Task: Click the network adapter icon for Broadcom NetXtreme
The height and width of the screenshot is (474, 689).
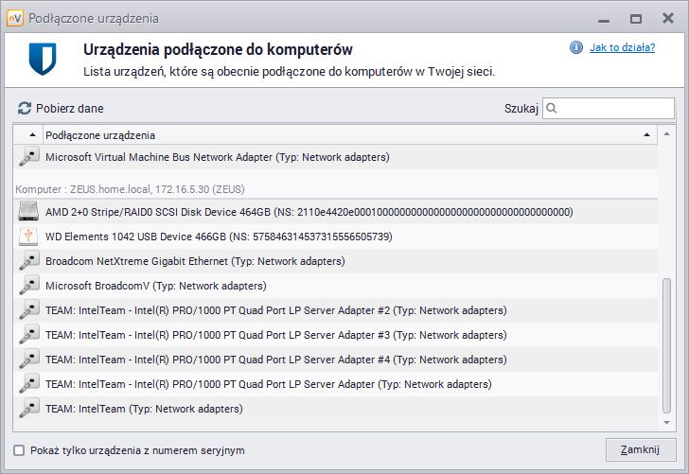Action: pos(29,260)
